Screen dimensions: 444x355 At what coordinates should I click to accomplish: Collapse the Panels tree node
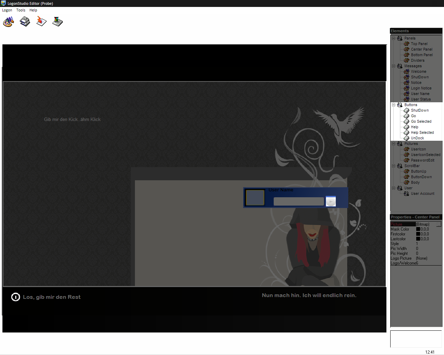[x=394, y=38]
